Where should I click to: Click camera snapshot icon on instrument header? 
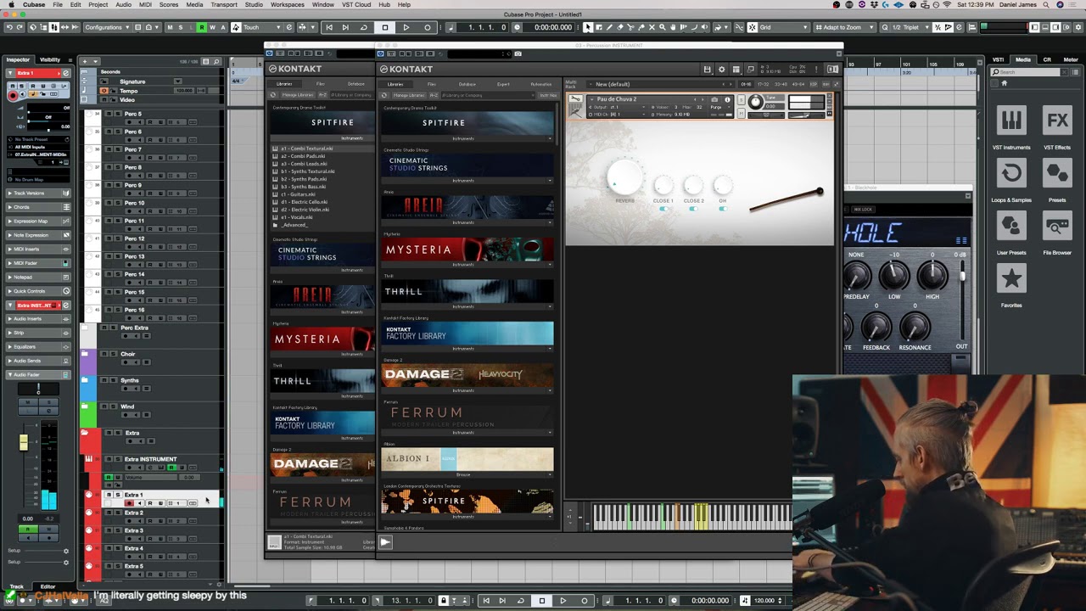(x=714, y=99)
